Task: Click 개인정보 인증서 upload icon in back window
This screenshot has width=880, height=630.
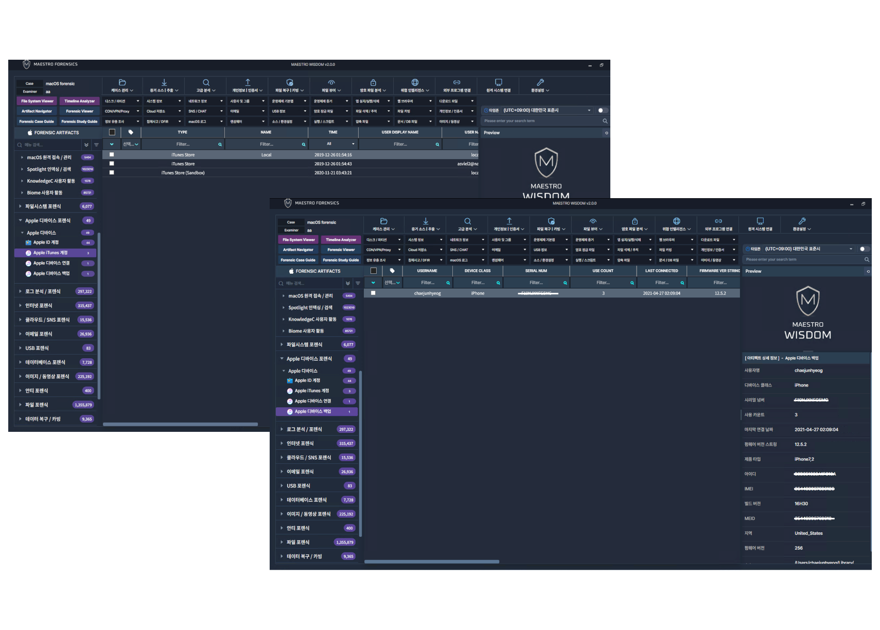Action: click(x=248, y=82)
